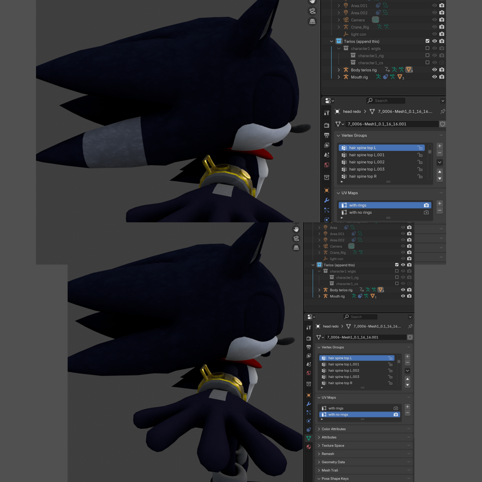Toggle Crane_Rig render camera icon, top outliner
482x482 pixels.
coord(442,27)
